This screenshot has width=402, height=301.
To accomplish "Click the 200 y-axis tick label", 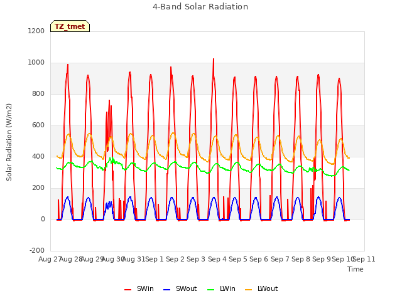I will (38, 188).
